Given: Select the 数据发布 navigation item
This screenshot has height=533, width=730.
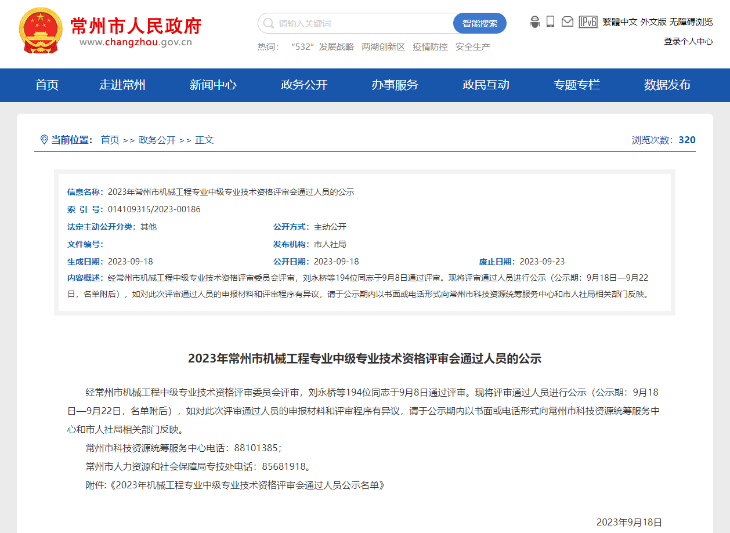Looking at the screenshot, I should (x=667, y=85).
